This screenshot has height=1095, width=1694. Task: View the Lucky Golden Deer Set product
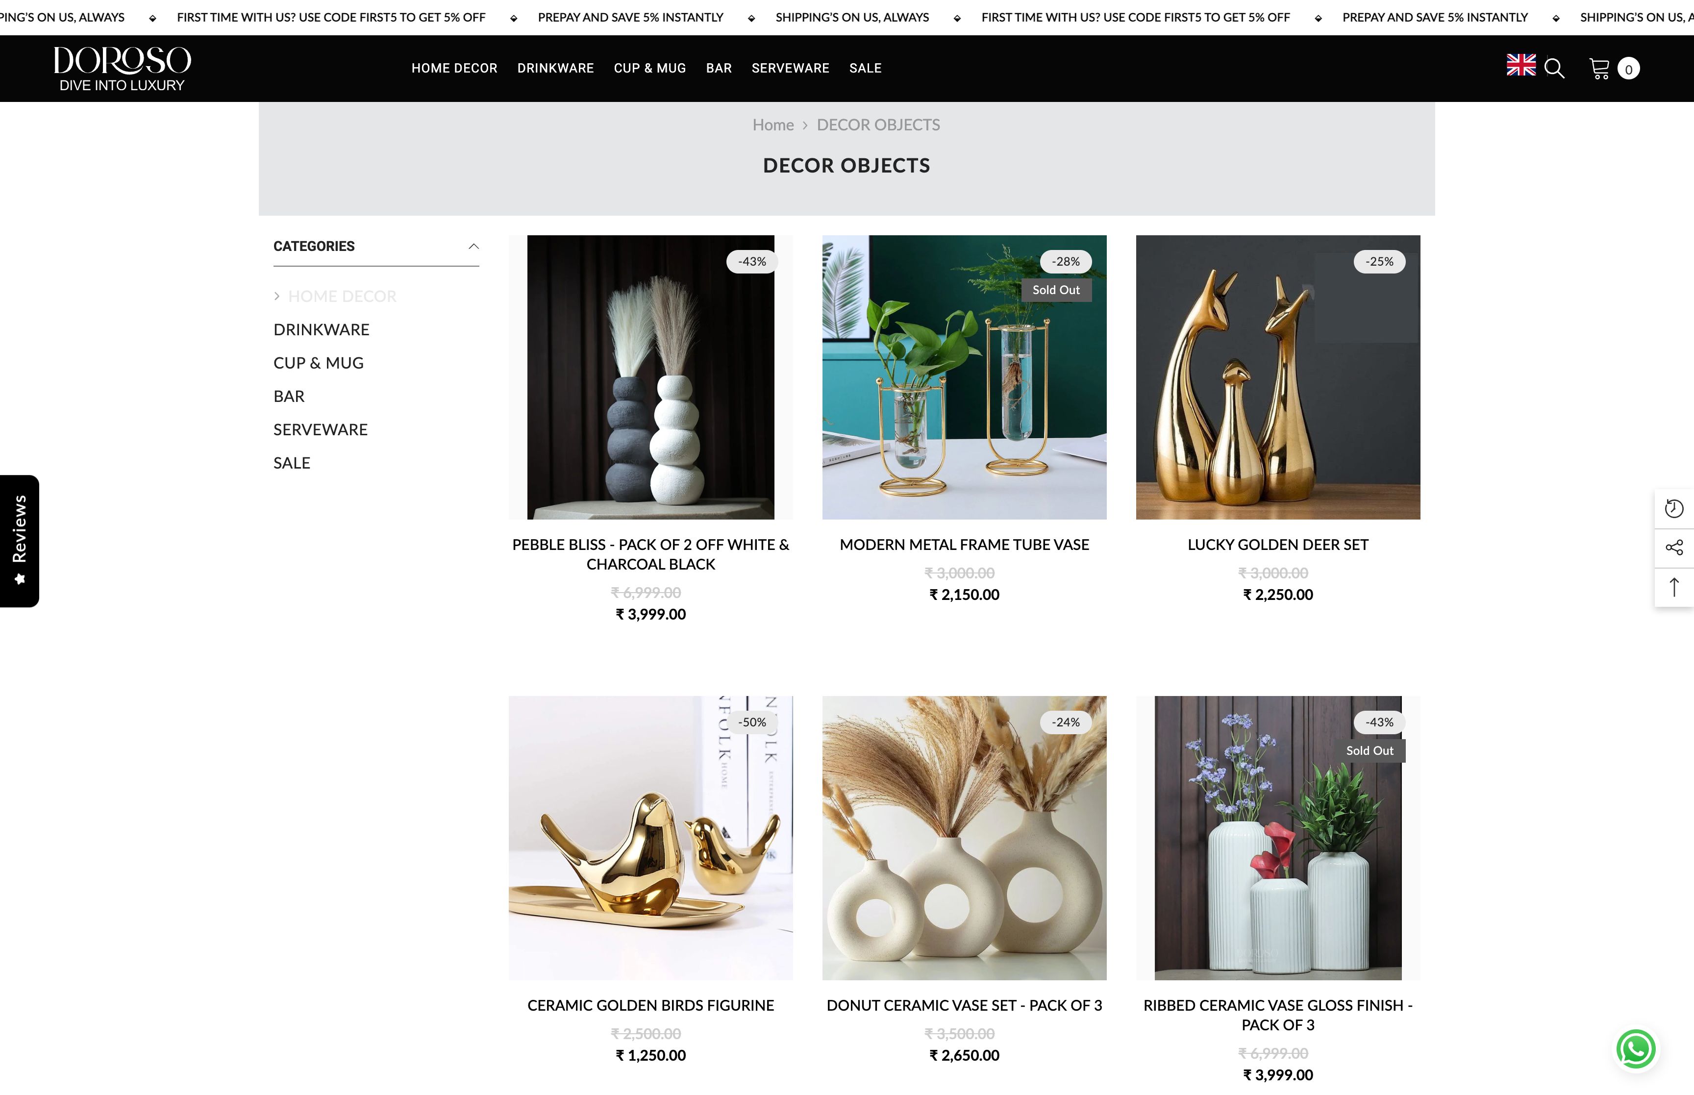(x=1277, y=377)
